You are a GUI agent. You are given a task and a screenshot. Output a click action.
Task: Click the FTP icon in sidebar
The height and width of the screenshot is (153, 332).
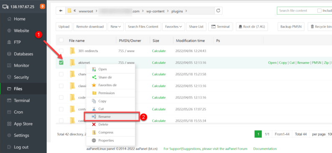9,42
